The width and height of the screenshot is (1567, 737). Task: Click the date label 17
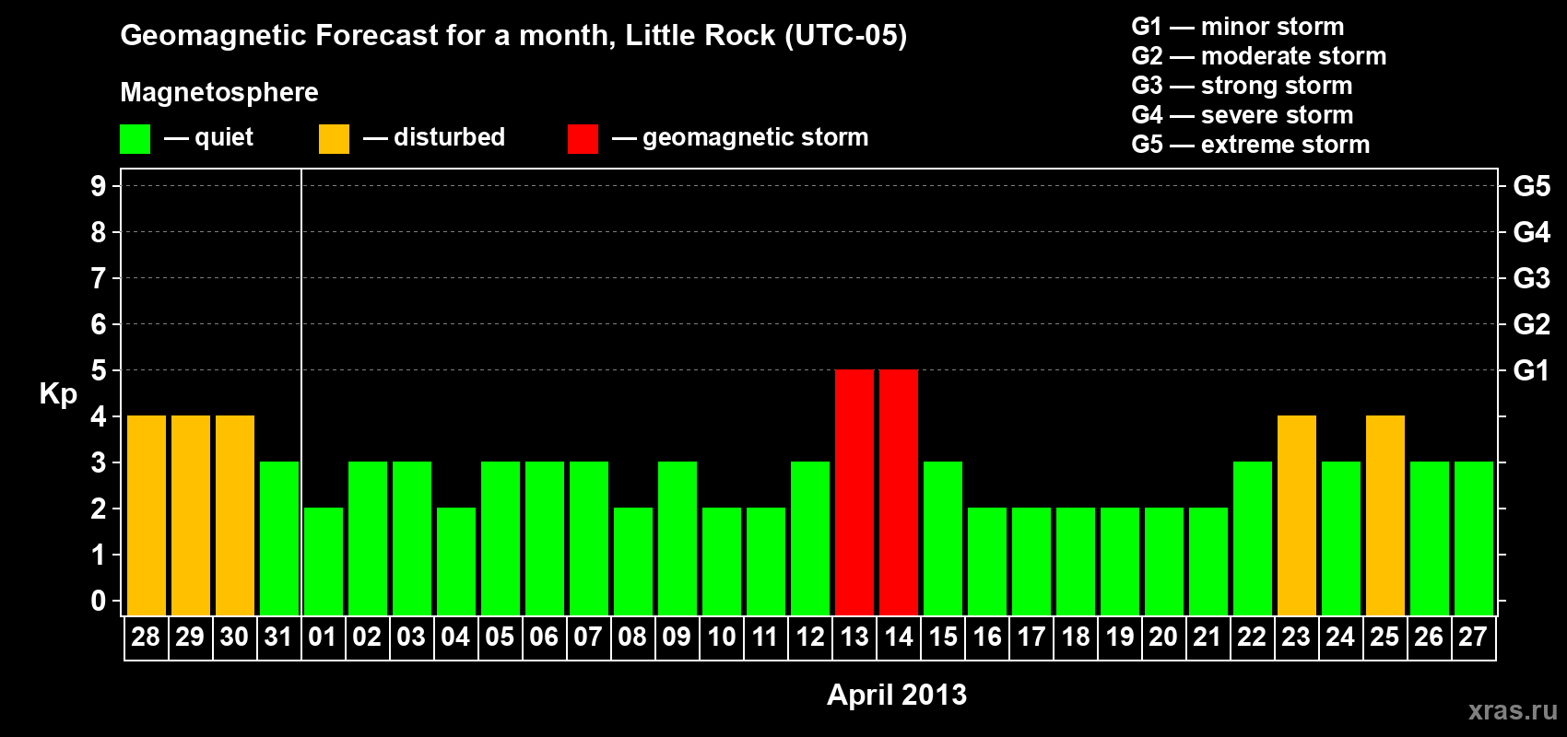pyautogui.click(x=1031, y=638)
